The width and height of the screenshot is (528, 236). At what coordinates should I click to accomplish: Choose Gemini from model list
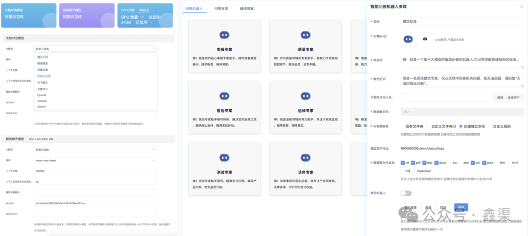(95, 107)
